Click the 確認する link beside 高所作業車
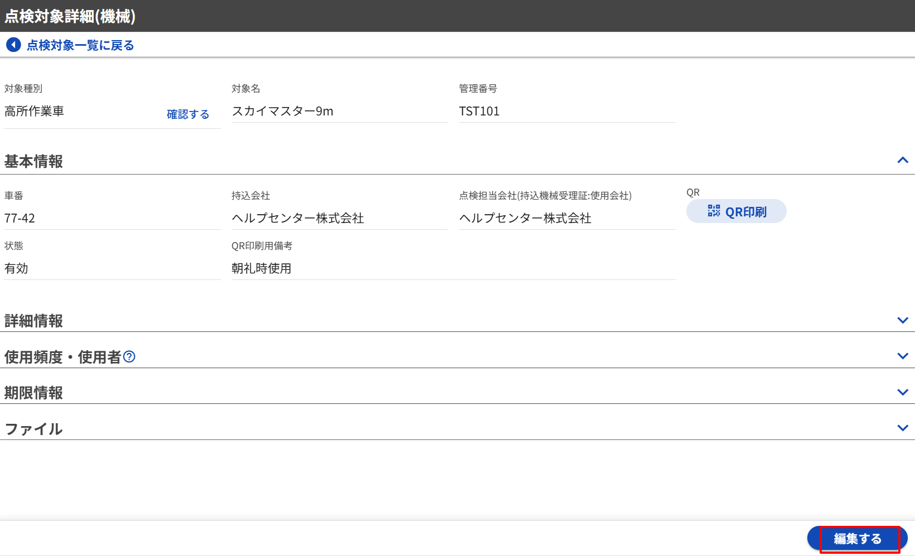The height and width of the screenshot is (556, 915). click(x=188, y=114)
